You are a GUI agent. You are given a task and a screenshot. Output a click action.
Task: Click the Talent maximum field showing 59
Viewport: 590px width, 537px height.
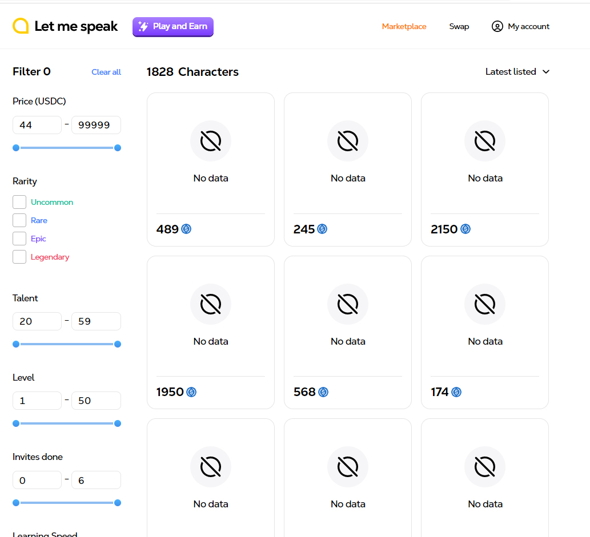97,321
